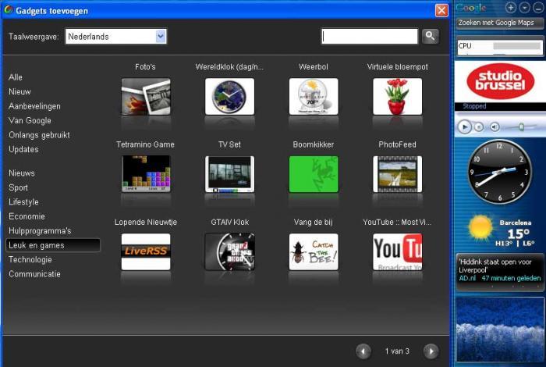Open the Technologie category
The width and height of the screenshot is (546, 367).
tap(30, 260)
